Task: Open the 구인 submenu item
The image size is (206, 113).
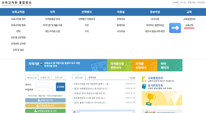Action: point(87,25)
